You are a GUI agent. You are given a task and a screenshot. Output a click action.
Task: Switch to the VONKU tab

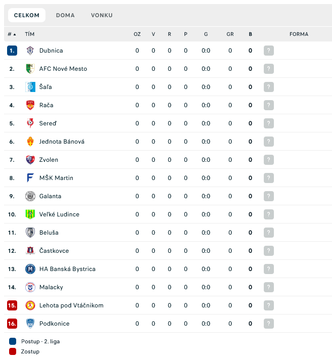coord(102,15)
